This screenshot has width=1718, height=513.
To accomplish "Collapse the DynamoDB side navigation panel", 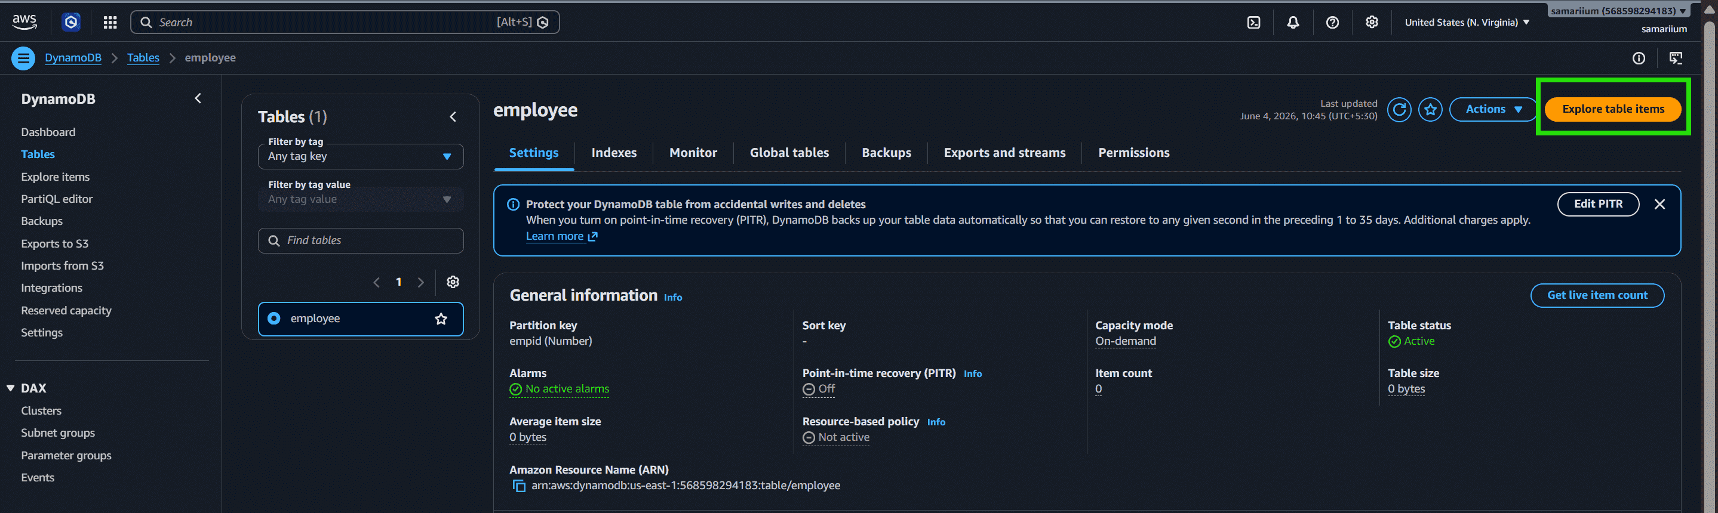I will click(198, 98).
